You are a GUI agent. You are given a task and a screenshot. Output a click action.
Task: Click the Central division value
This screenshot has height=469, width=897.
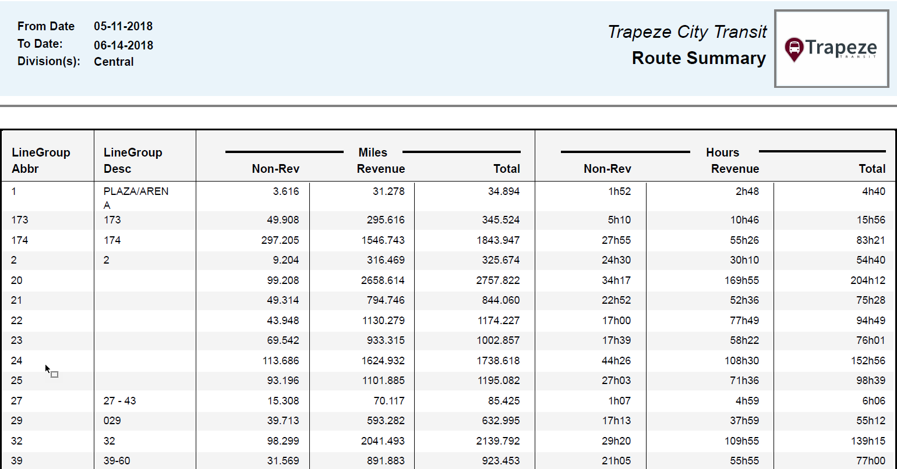click(114, 62)
